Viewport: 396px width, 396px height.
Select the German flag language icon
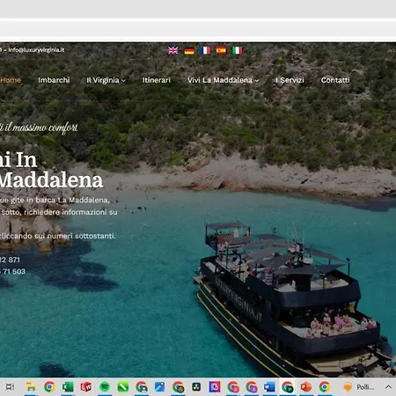tap(189, 51)
